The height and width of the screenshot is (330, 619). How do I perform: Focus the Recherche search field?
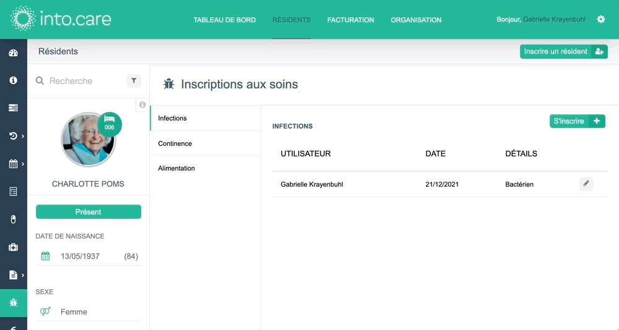(85, 81)
